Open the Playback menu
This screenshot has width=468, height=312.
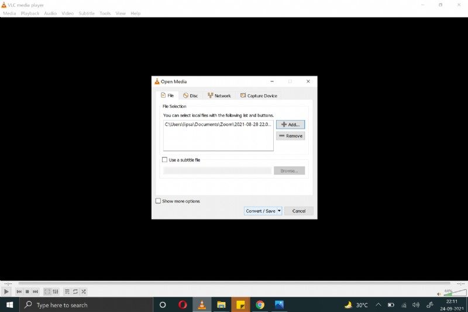pyautogui.click(x=30, y=13)
